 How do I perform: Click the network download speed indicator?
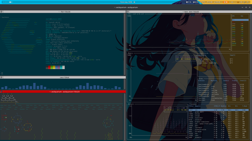pos(217,2)
